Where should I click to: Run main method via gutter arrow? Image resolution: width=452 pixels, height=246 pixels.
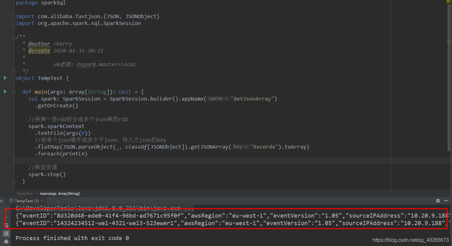coord(5,91)
